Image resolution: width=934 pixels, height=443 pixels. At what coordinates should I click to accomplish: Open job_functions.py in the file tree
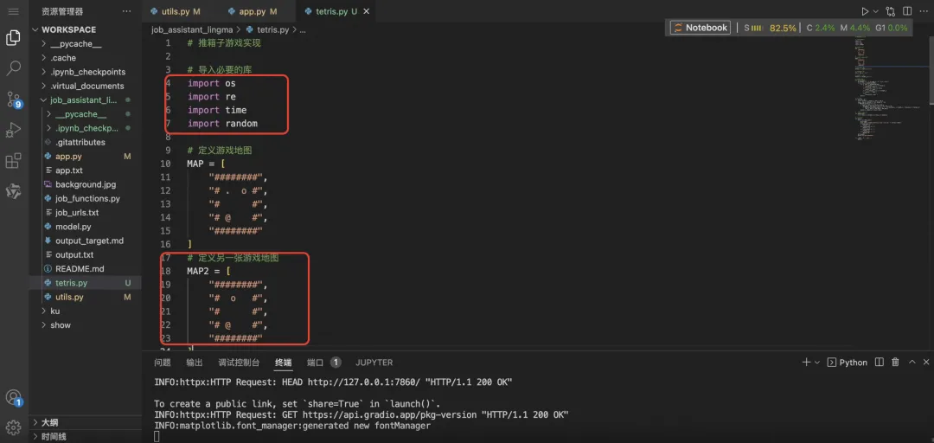[85, 198]
